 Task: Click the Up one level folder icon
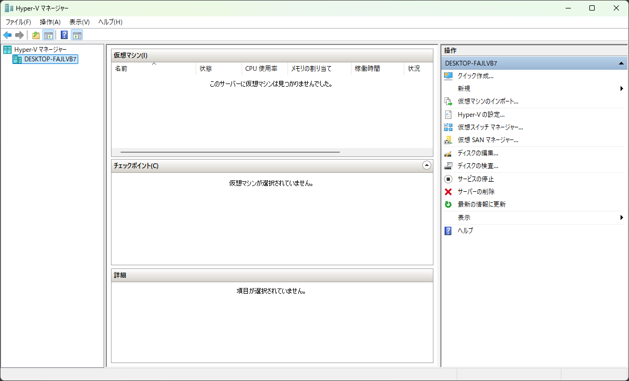pos(36,35)
